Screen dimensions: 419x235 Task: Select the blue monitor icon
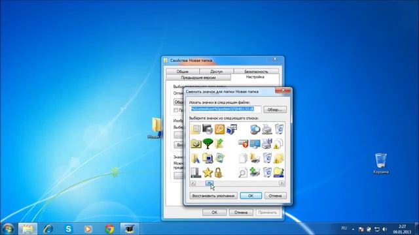click(x=255, y=144)
